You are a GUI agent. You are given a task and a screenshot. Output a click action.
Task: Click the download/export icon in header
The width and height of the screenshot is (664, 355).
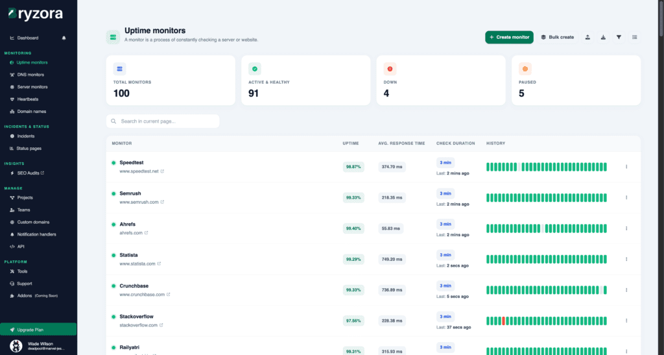point(603,37)
